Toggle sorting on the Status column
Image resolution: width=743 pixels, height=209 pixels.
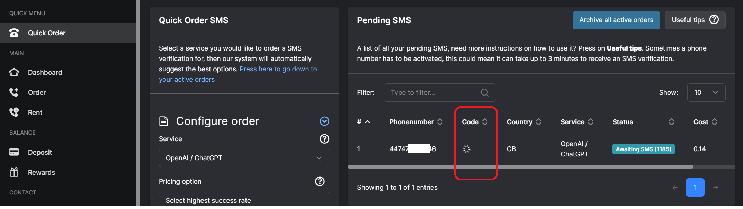[671, 122]
